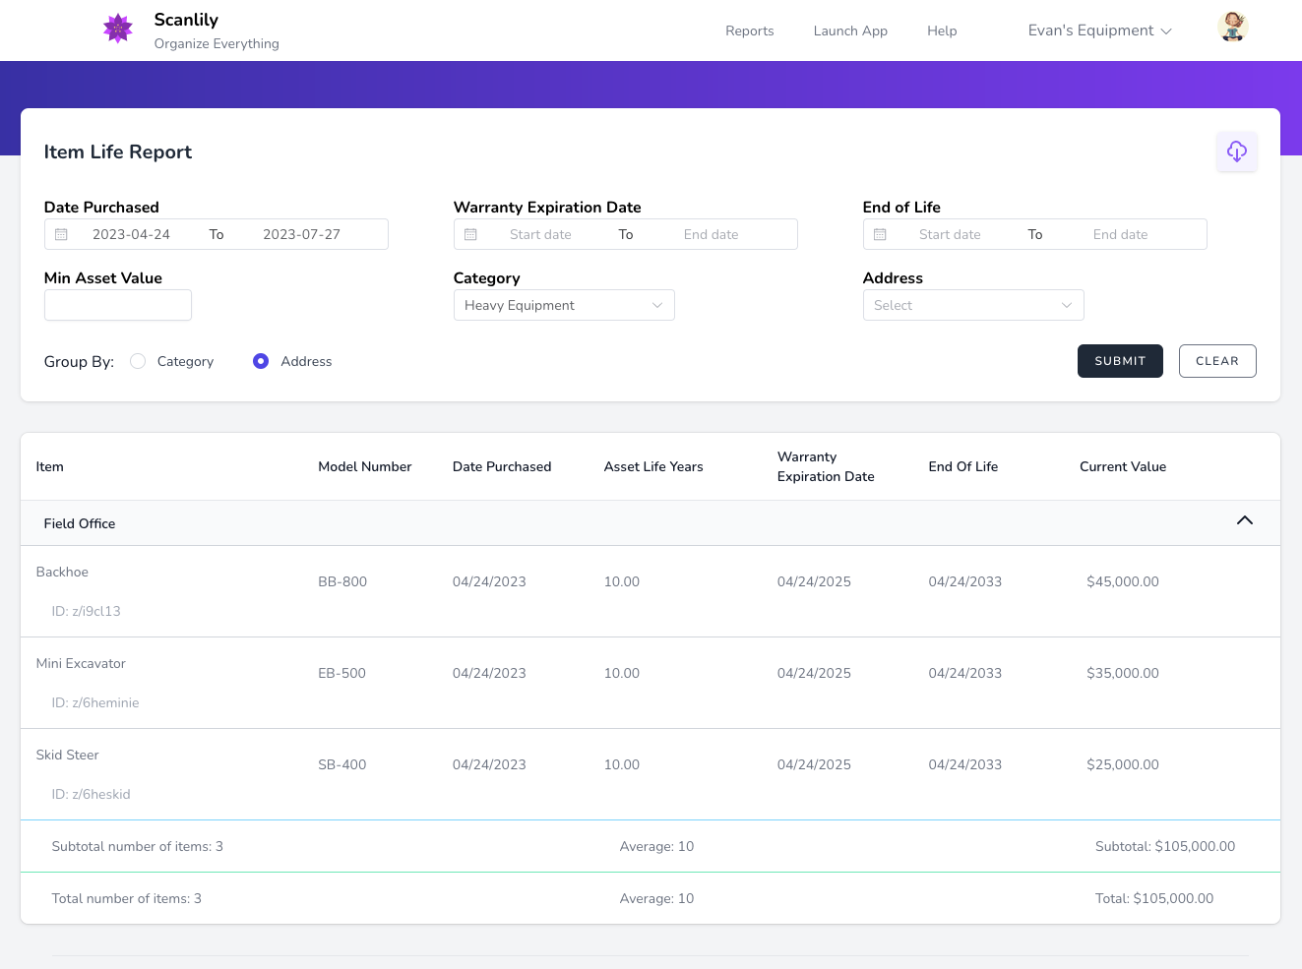Open the Help menu item
The image size is (1302, 969).
[942, 30]
